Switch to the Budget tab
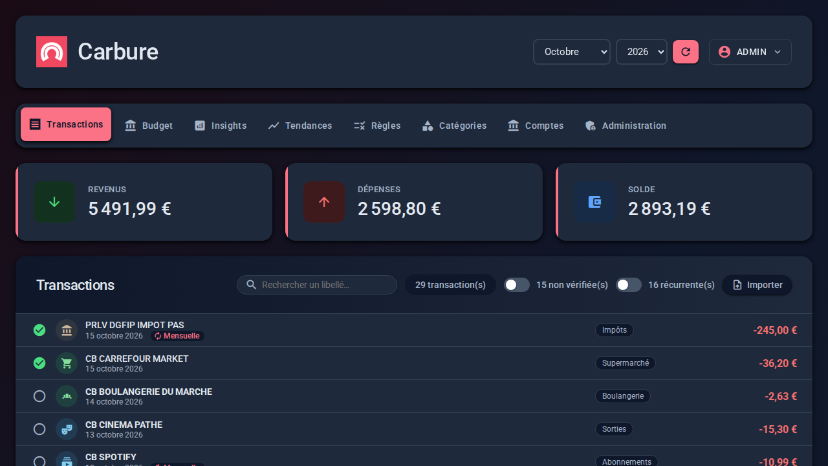This screenshot has width=828, height=466. pos(149,126)
